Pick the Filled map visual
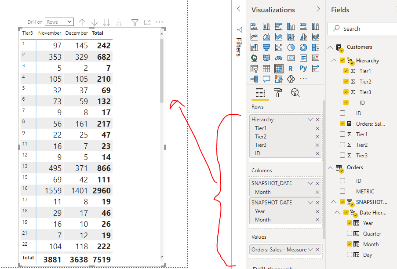The image size is (397, 269). (266, 58)
